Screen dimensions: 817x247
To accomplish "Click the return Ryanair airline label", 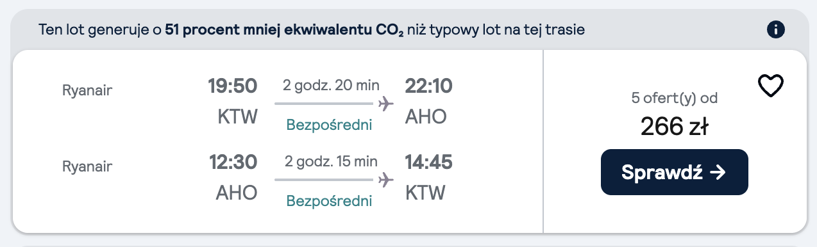I will (87, 167).
